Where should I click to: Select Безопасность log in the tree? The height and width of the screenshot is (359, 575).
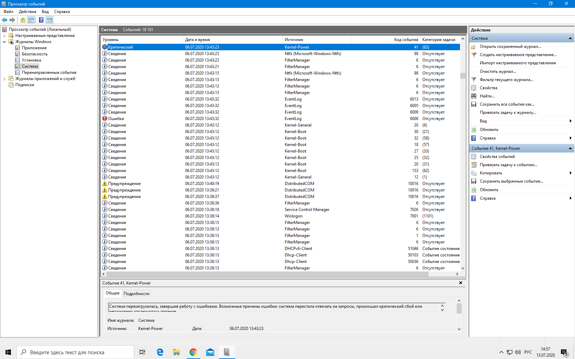(x=35, y=54)
